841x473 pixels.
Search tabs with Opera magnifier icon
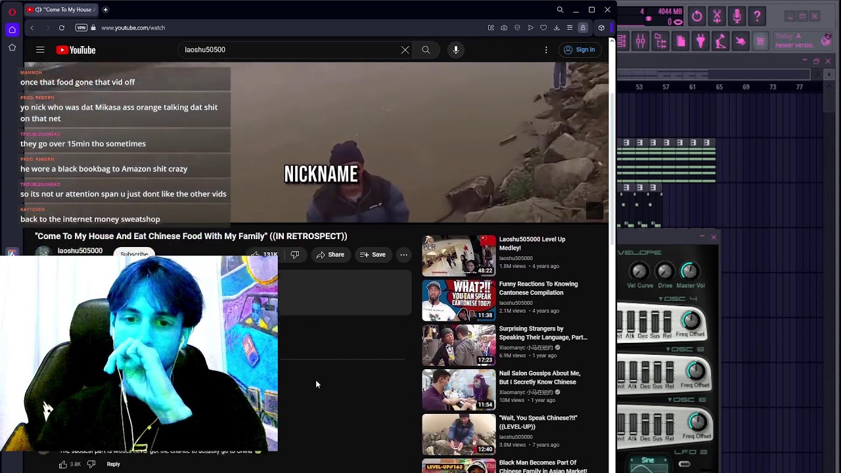560,10
